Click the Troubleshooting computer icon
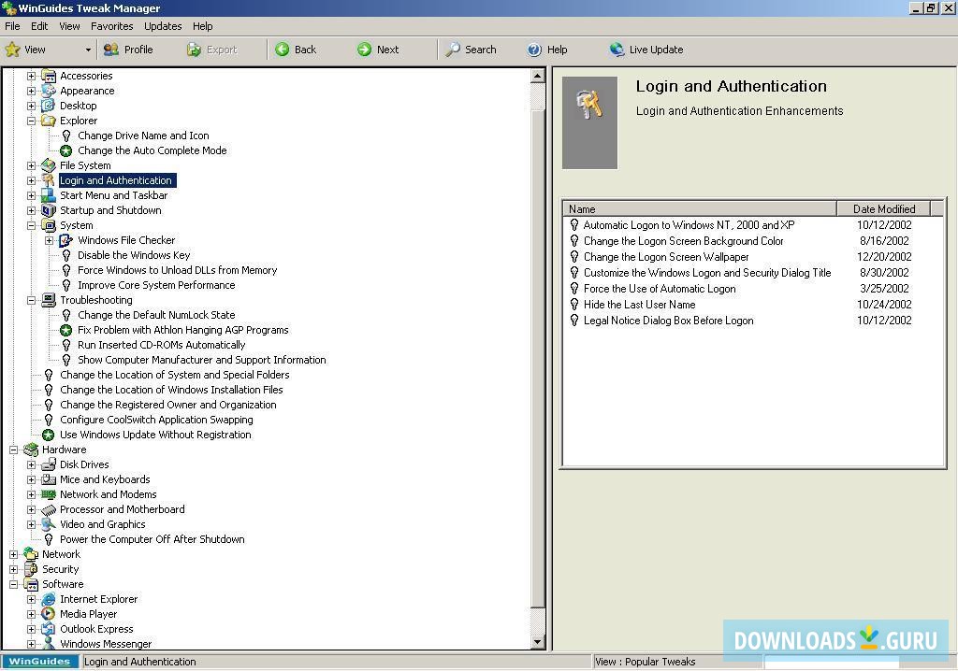958x671 pixels. (49, 300)
